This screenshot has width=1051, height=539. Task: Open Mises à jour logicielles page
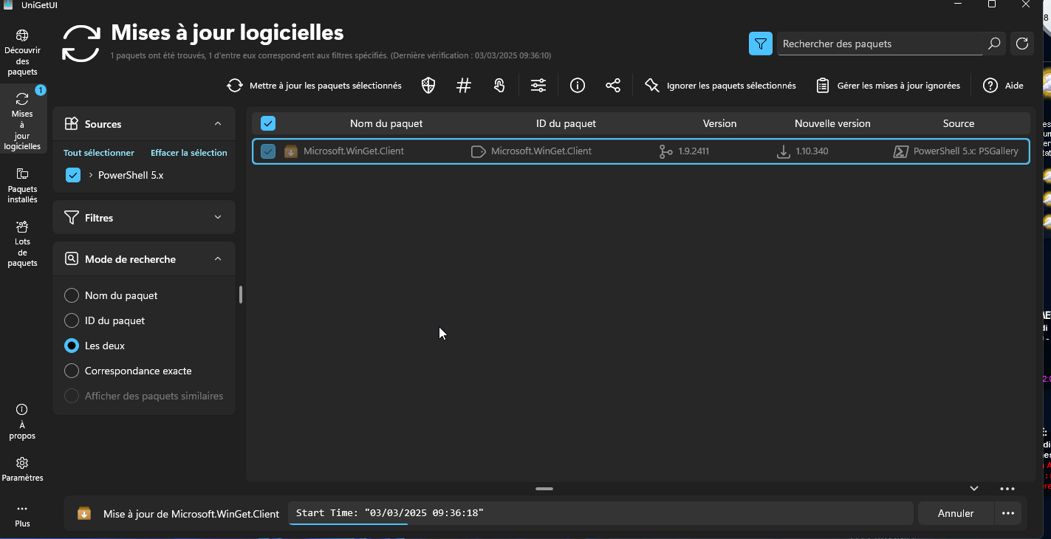click(x=22, y=120)
